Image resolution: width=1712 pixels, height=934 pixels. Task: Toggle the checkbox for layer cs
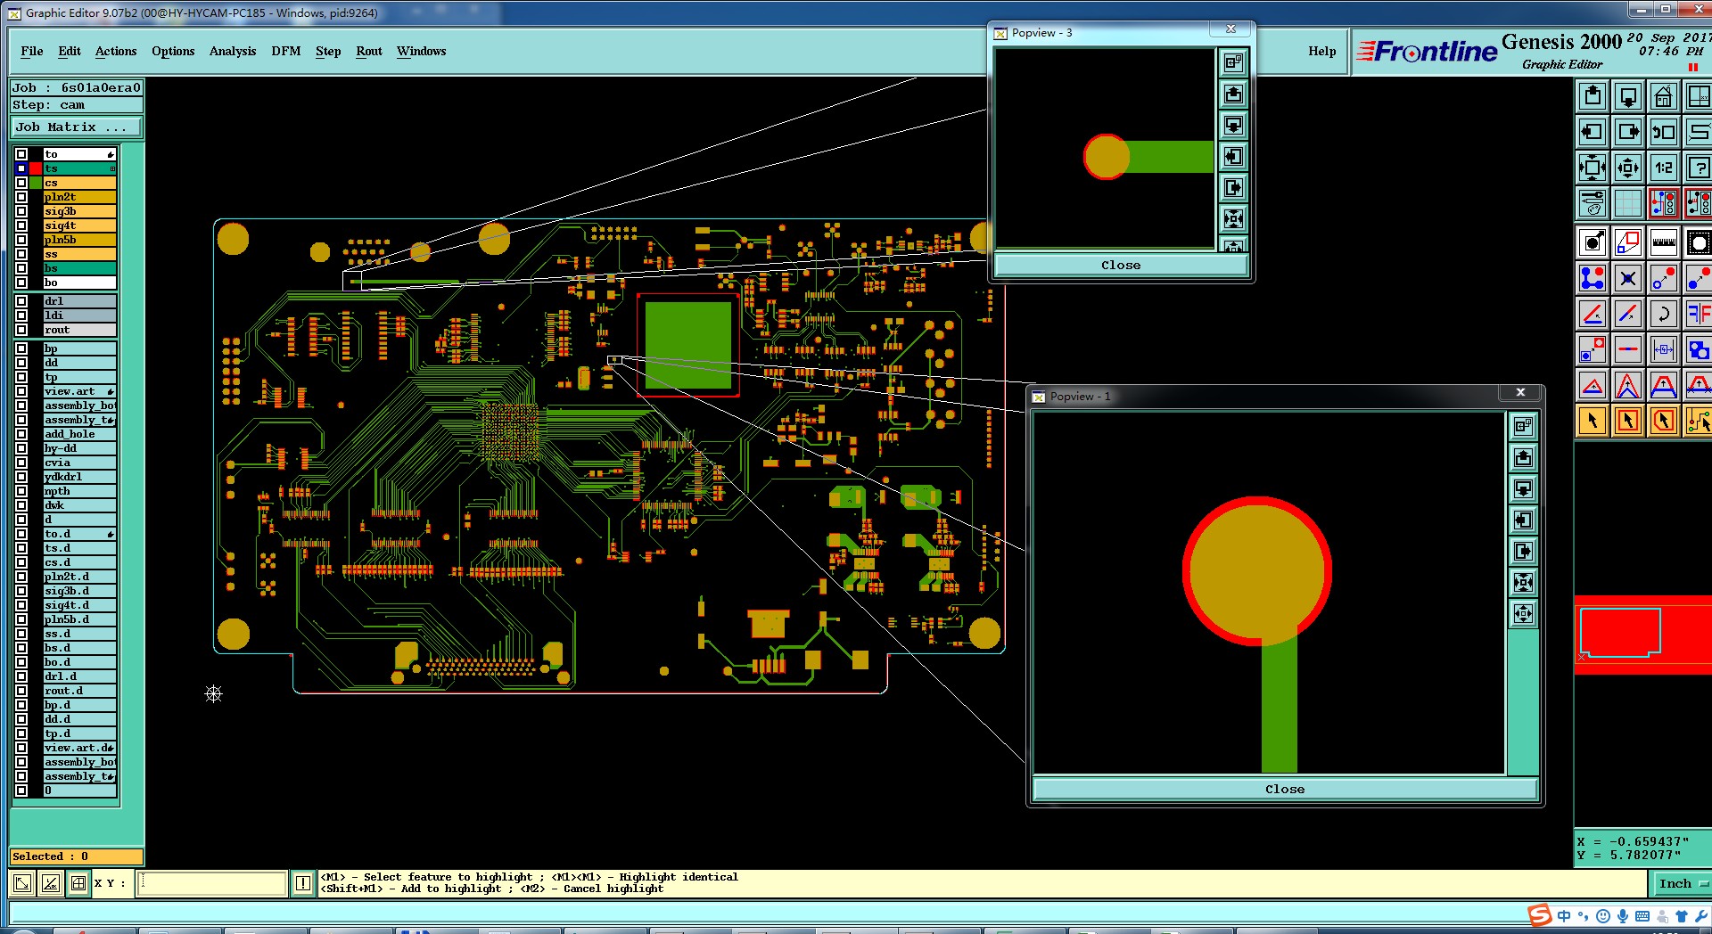pyautogui.click(x=21, y=183)
